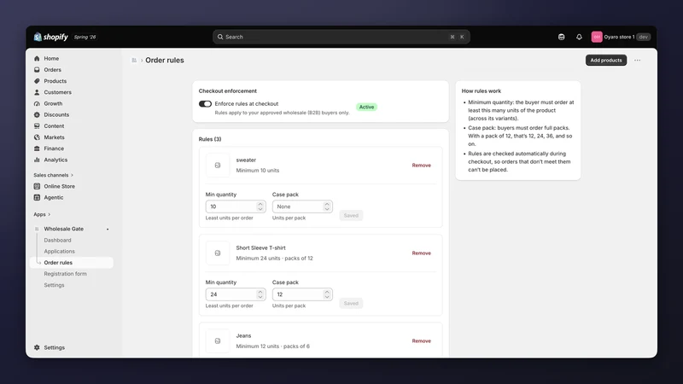Click the Rules (3) heading
Image resolution: width=683 pixels, height=384 pixels.
210,139
